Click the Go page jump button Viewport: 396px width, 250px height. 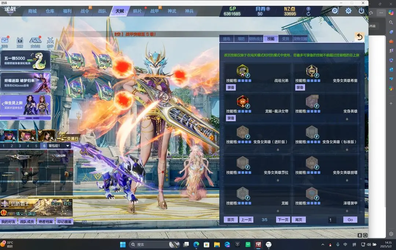click(x=350, y=220)
